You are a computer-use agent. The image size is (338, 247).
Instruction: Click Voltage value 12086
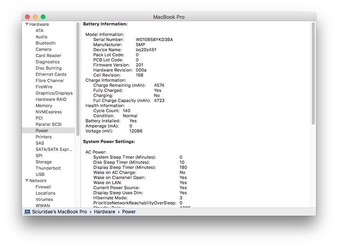click(136, 131)
